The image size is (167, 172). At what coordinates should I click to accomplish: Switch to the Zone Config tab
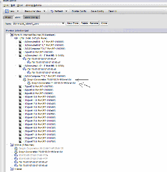[x=31, y=17]
